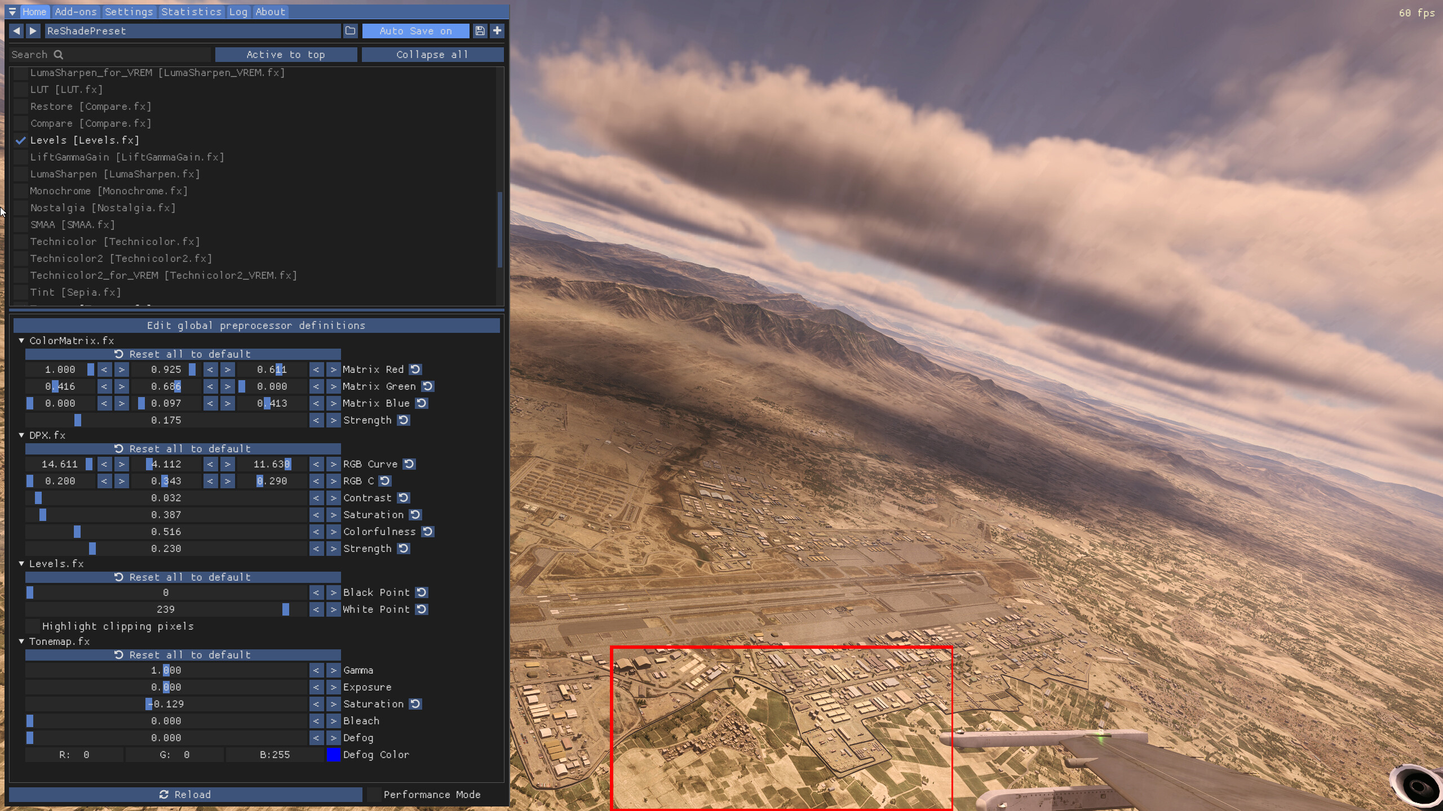
Task: Click the effects list scrollbar
Action: 499,229
